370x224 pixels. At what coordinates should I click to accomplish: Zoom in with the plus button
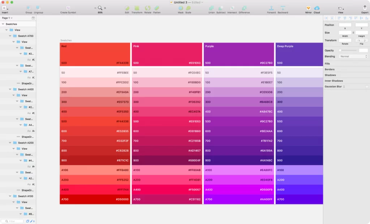pyautogui.click(x=105, y=8)
